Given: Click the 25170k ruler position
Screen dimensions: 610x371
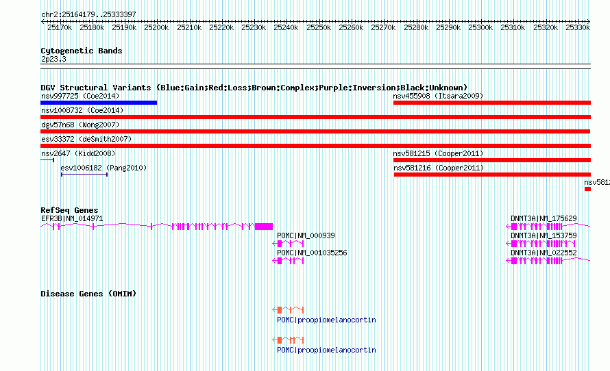Looking at the screenshot, I should (60, 27).
